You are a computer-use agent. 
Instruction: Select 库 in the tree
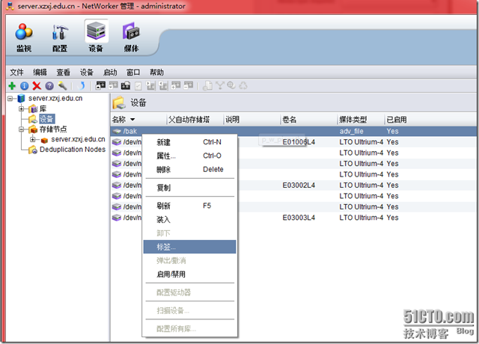point(43,108)
